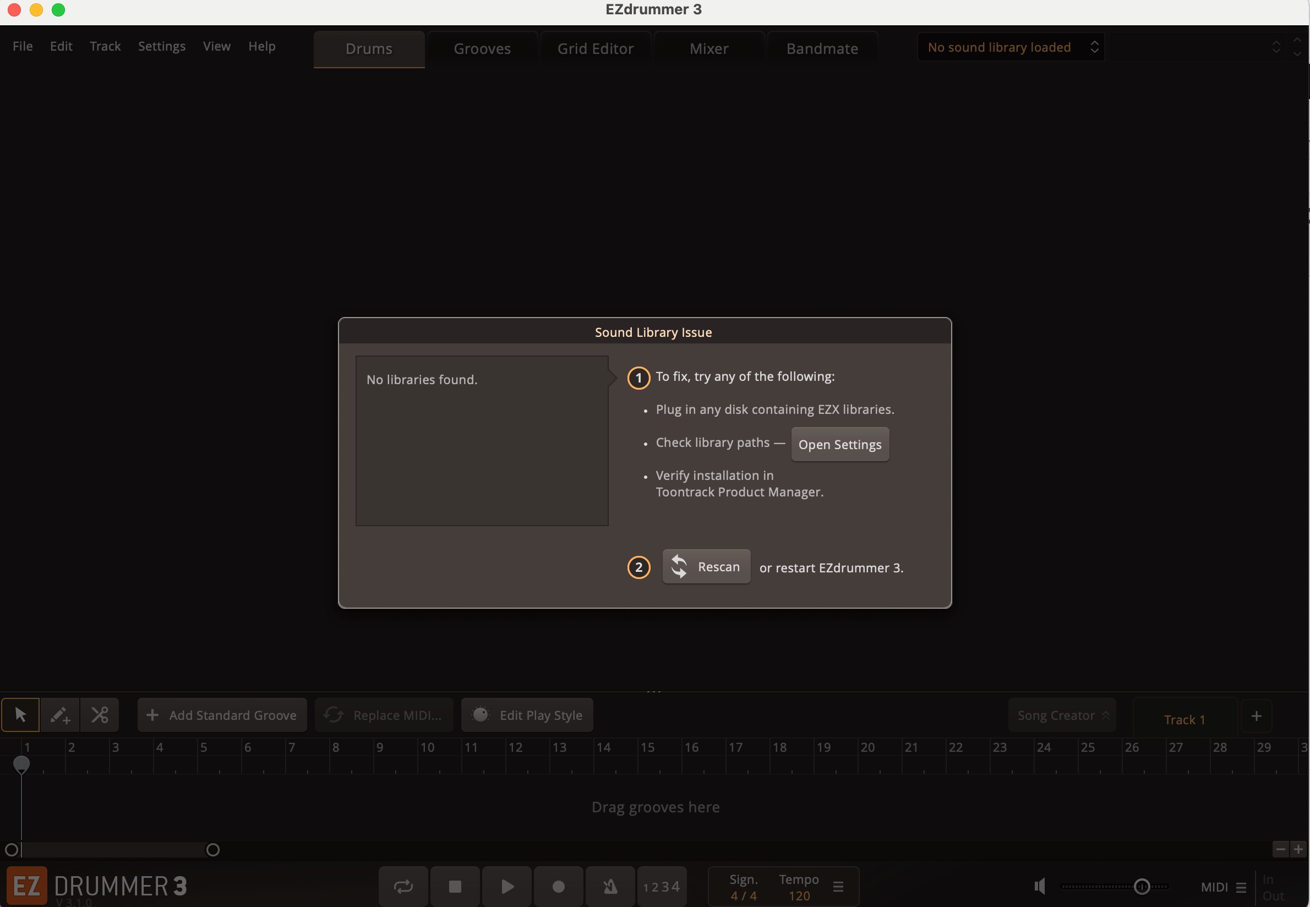Click the Replace MIDI button
The width and height of the screenshot is (1310, 907).
(384, 715)
